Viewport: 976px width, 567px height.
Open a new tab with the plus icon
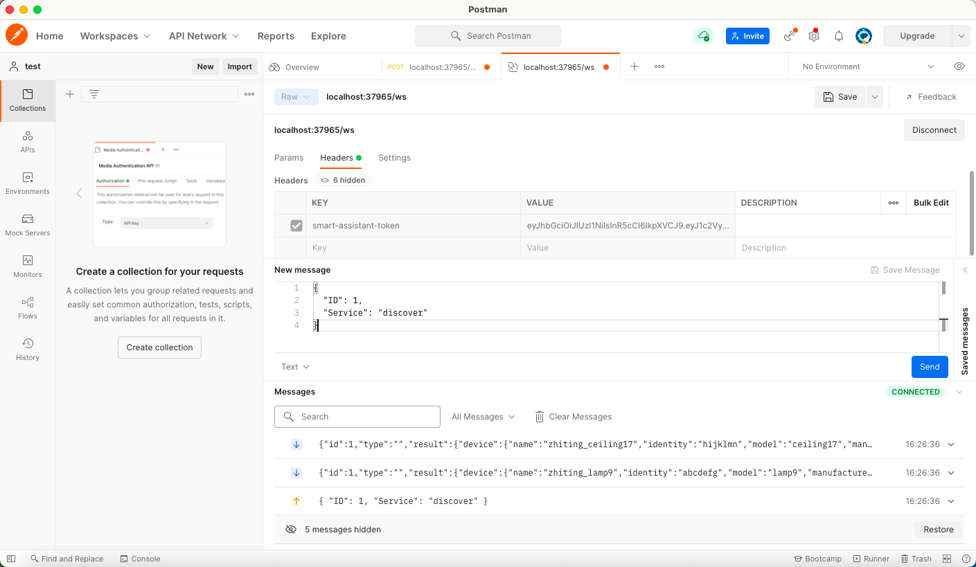pos(635,66)
